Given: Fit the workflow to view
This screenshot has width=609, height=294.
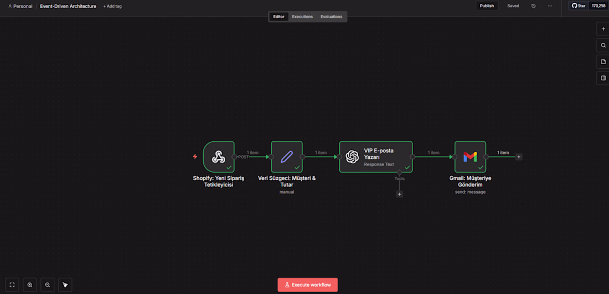Looking at the screenshot, I should [x=12, y=285].
